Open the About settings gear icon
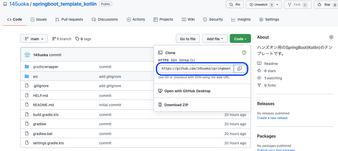338x151 pixels. 331,37
